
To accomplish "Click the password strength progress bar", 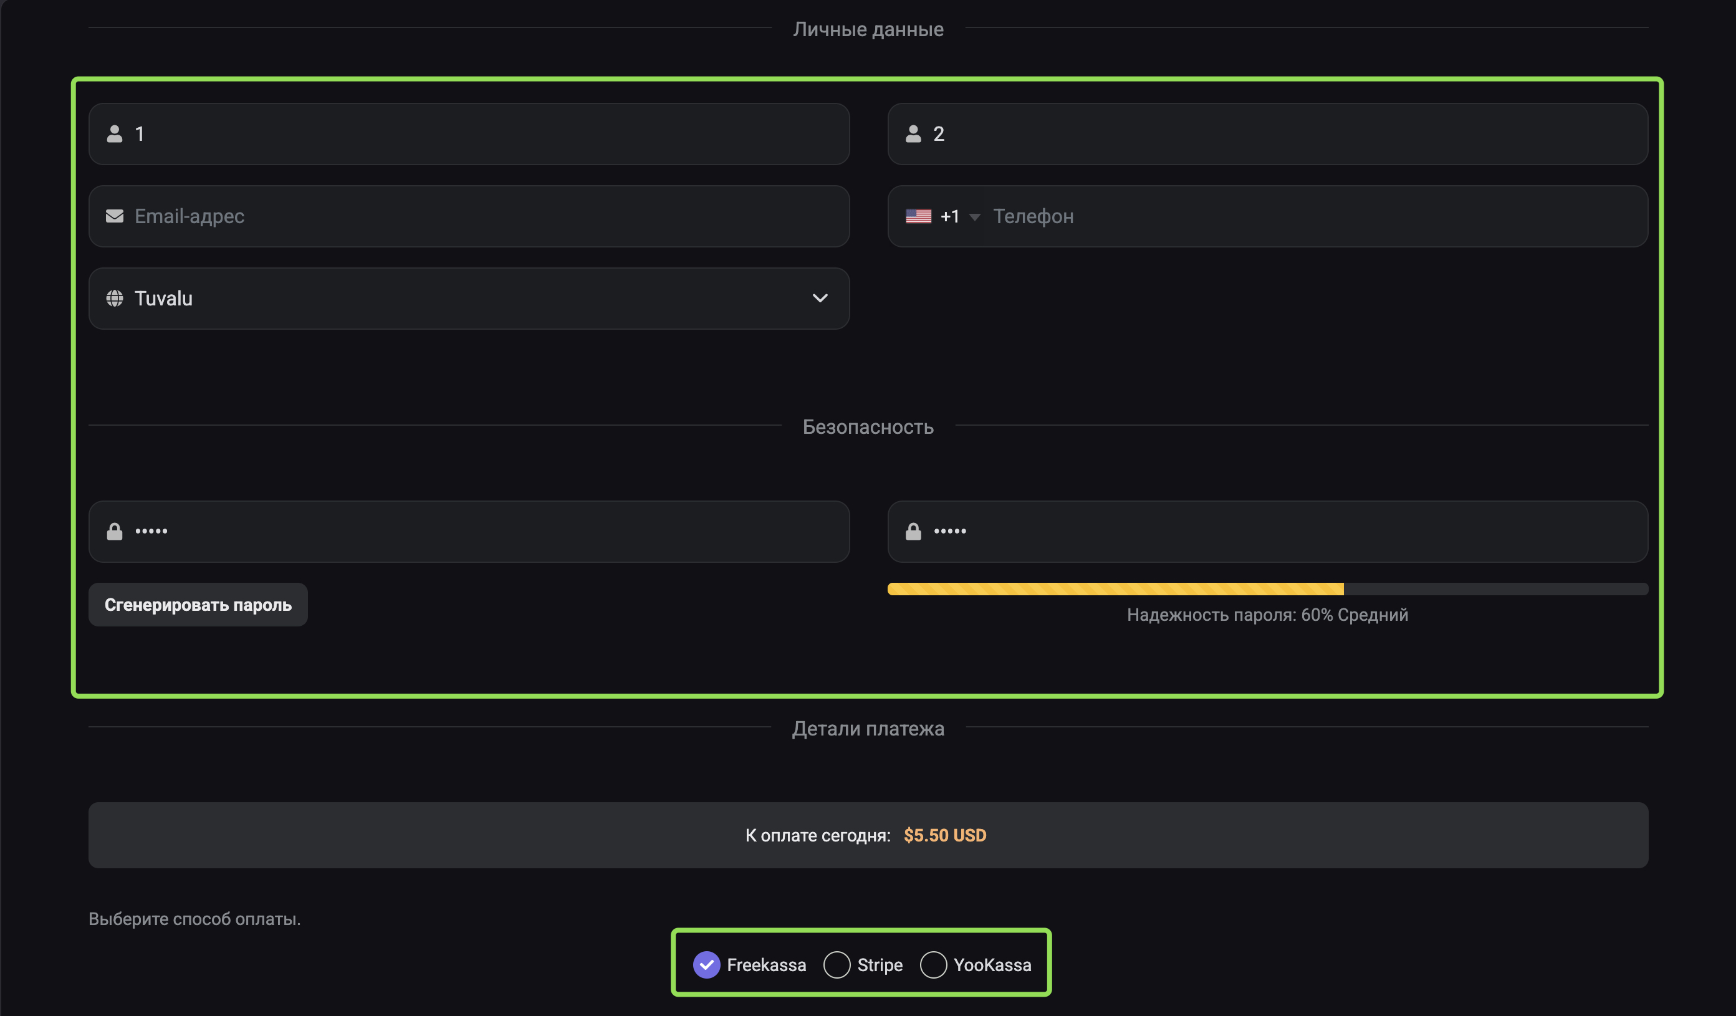I will pos(1267,589).
